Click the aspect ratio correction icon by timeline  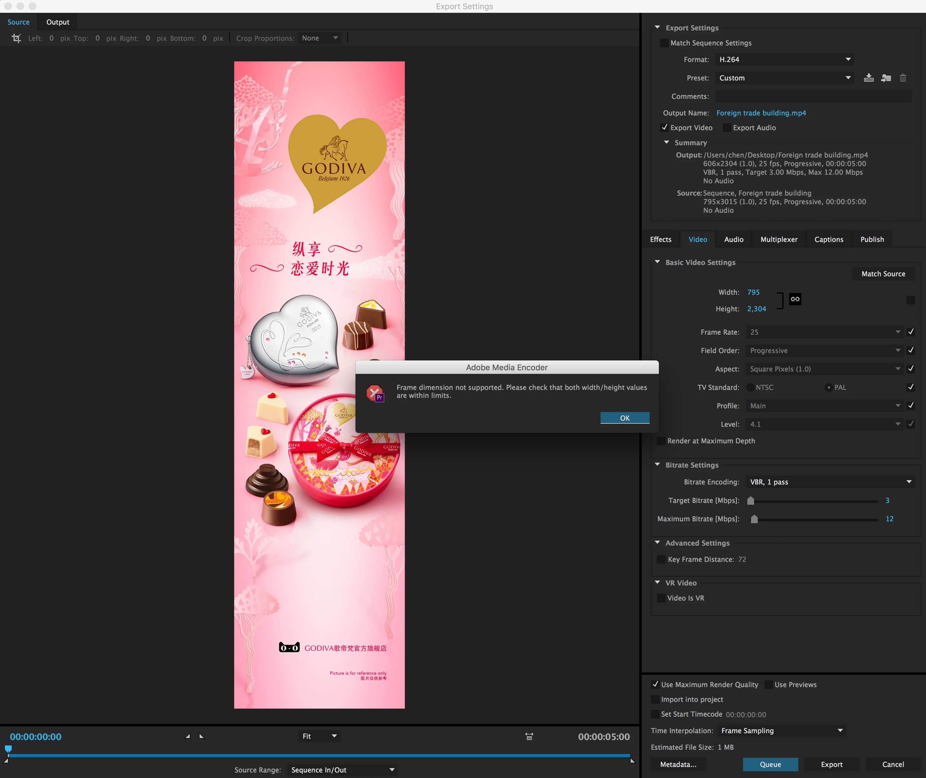[529, 736]
